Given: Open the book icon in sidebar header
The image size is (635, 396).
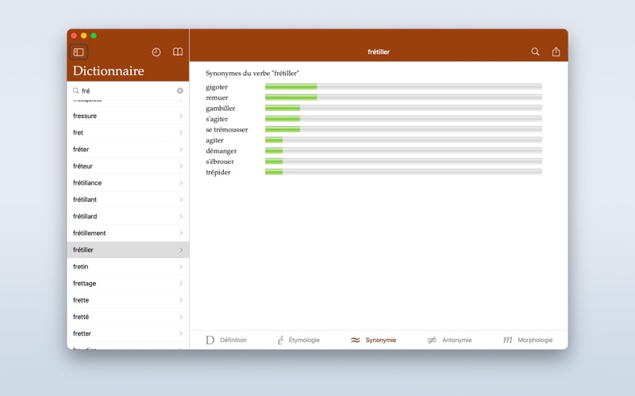Looking at the screenshot, I should click(178, 51).
